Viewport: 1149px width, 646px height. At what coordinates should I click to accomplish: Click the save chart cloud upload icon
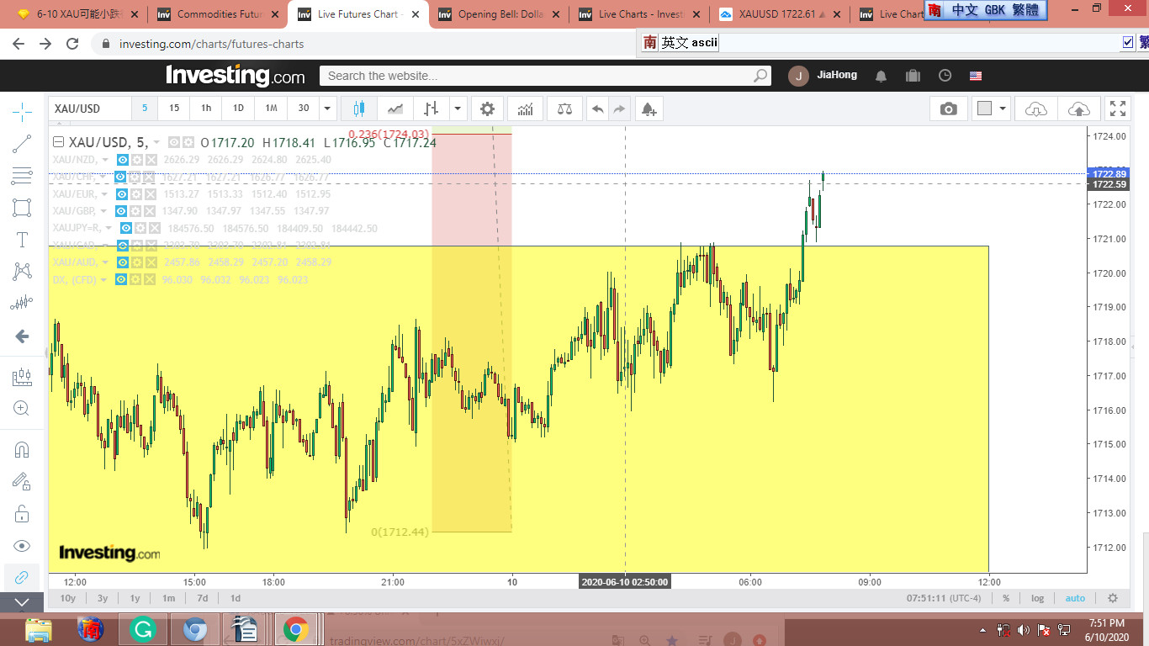[1078, 109]
